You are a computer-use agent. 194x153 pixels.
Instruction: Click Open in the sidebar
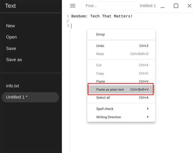click(x=11, y=37)
